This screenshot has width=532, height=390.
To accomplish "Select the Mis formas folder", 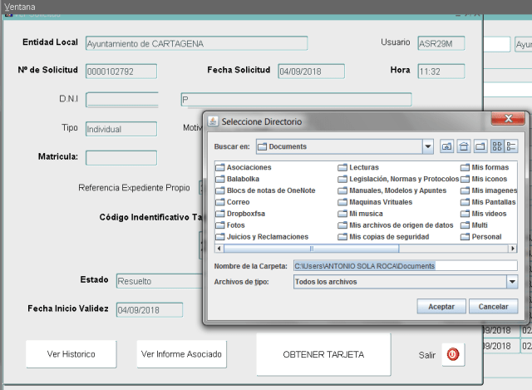I will click(x=485, y=167).
